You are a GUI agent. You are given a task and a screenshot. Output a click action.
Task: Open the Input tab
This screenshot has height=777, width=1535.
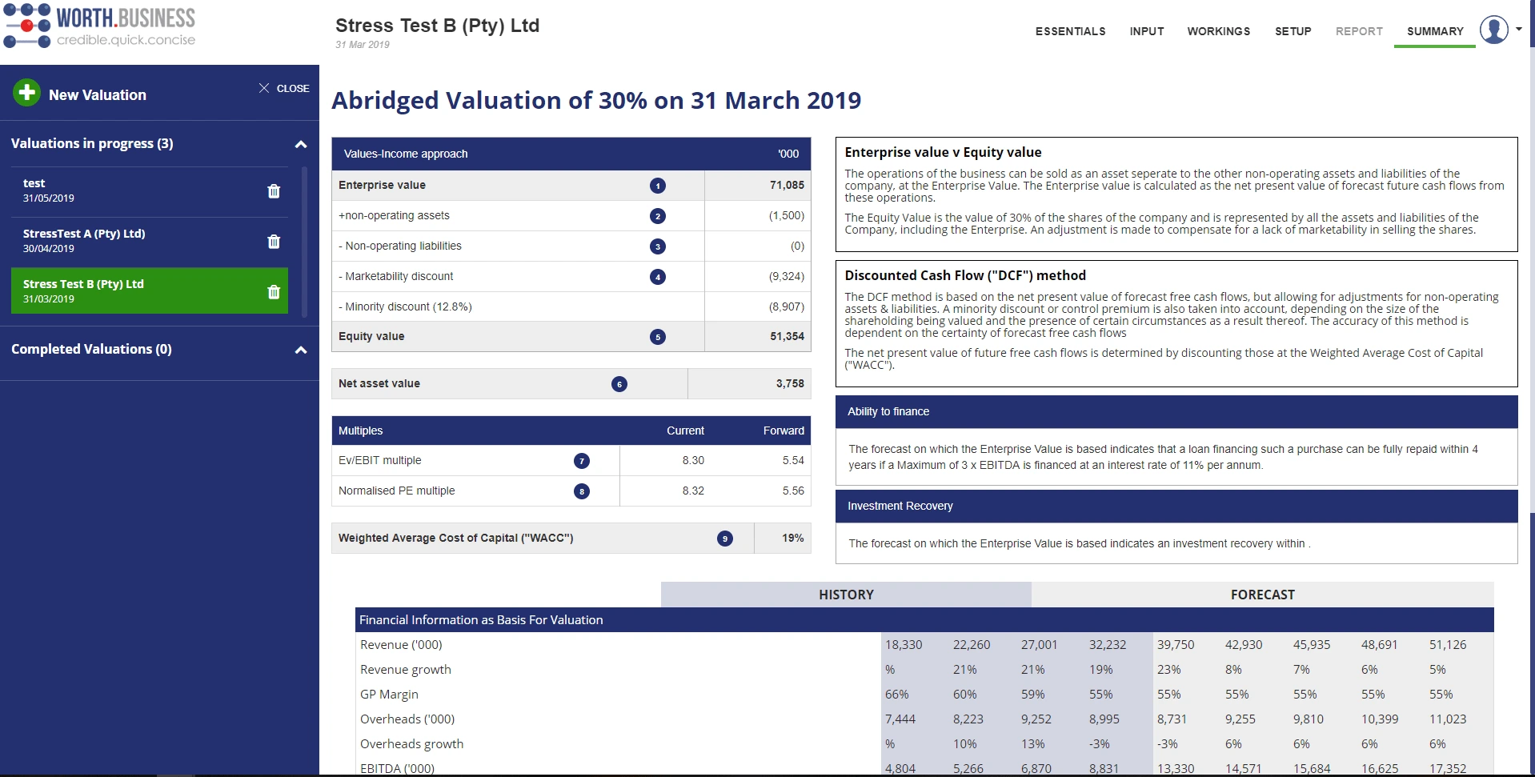click(x=1147, y=31)
